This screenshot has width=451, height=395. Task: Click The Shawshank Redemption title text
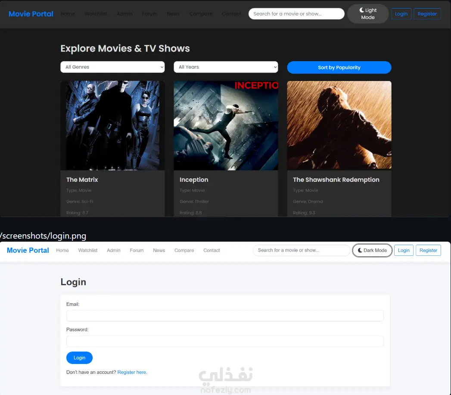[x=336, y=180]
